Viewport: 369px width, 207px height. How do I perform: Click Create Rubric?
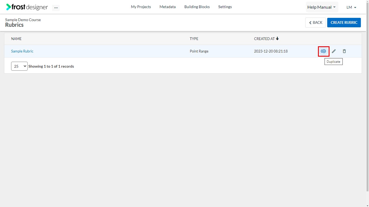pos(344,22)
